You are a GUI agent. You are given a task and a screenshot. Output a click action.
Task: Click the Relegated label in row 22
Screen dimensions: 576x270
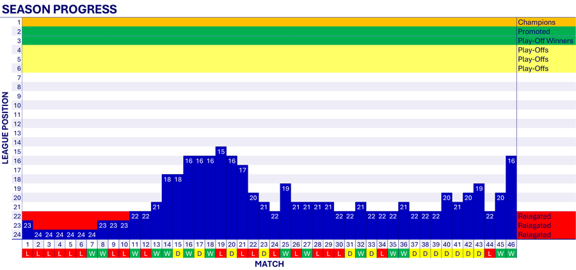[534, 216]
